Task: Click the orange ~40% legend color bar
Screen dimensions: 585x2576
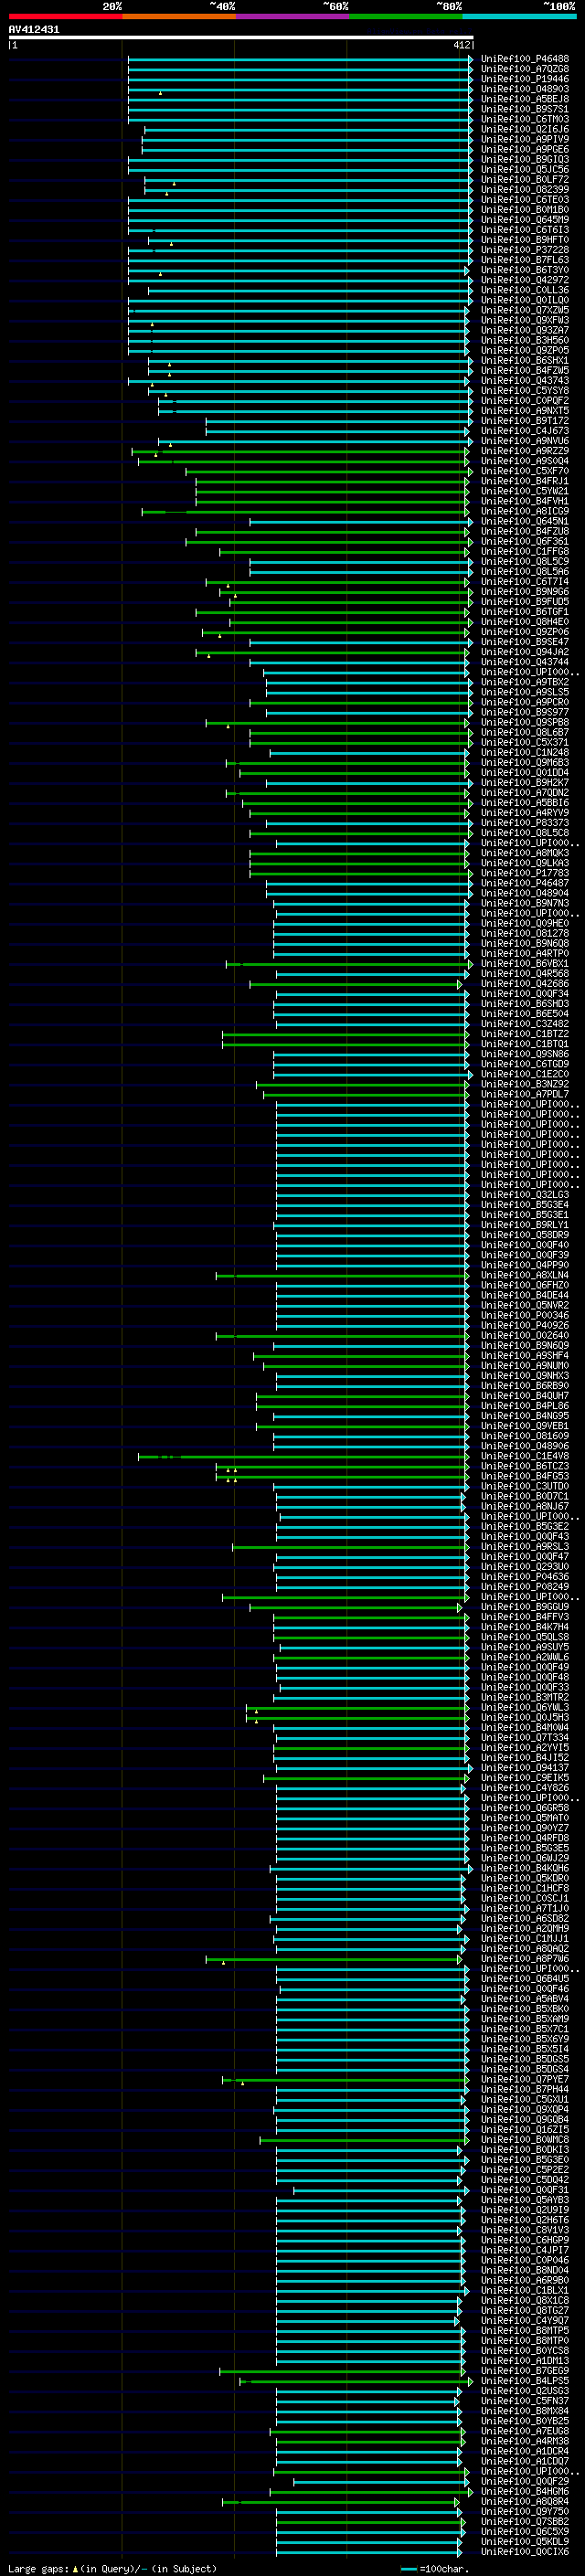Action: click(x=179, y=16)
